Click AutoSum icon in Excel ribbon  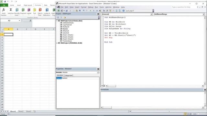pyautogui.click(x=11, y=12)
